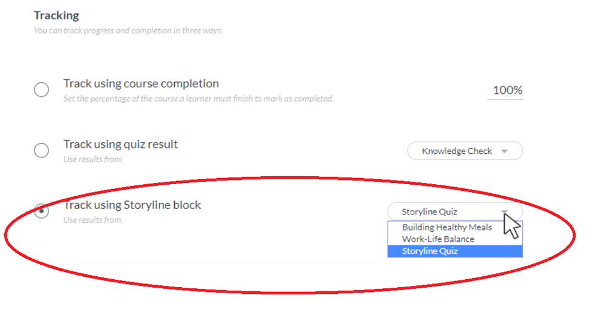Click the arrow on Knowledge Check dropdown
606x318 pixels.
click(504, 151)
